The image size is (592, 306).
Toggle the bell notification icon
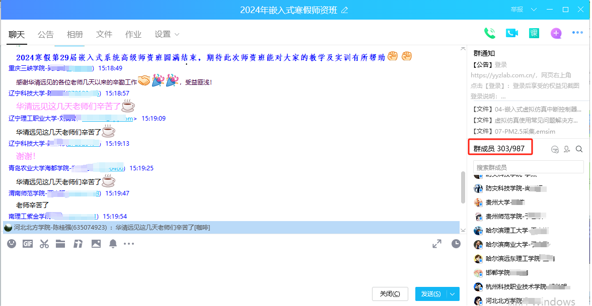tap(113, 244)
